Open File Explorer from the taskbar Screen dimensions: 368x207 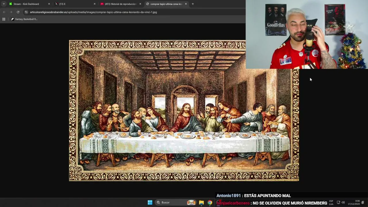click(201, 202)
